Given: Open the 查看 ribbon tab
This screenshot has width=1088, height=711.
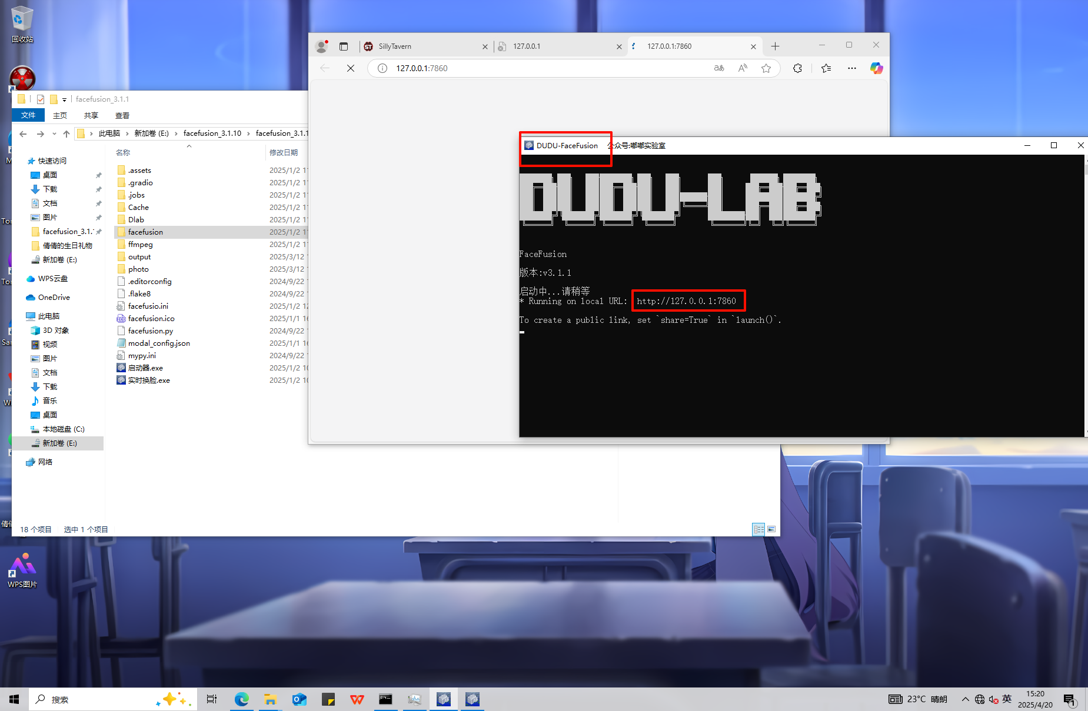Looking at the screenshot, I should coord(122,115).
